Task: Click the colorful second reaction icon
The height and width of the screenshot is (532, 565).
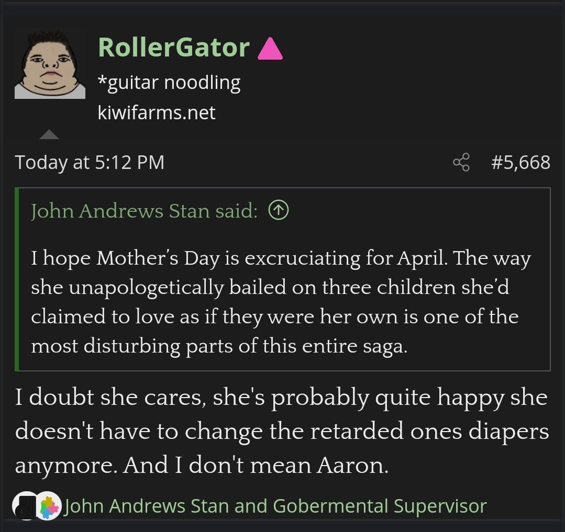Action: click(x=48, y=506)
